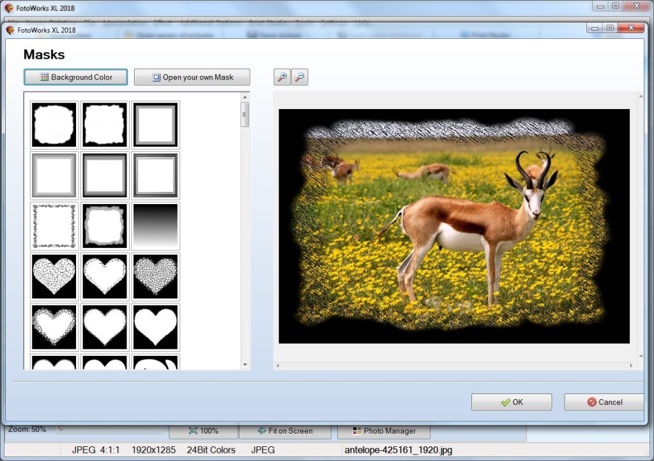The width and height of the screenshot is (654, 461).
Task: Select the plain rectangular border mask
Action: click(x=155, y=124)
